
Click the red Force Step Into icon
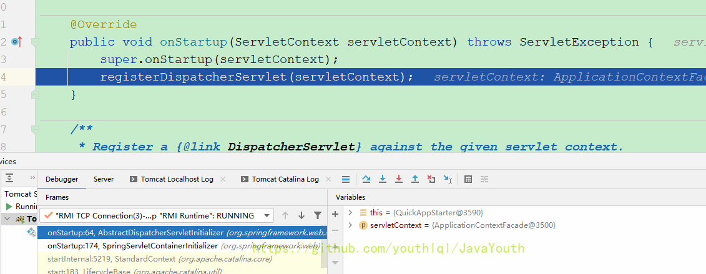(399, 179)
